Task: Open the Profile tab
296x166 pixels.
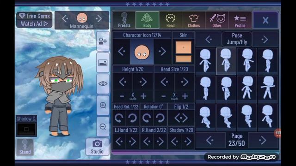Action: [x=240, y=20]
